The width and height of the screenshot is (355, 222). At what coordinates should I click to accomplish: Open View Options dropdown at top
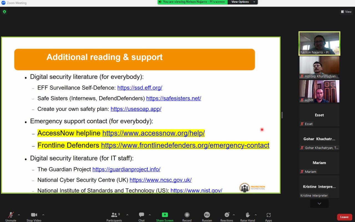(x=242, y=2)
